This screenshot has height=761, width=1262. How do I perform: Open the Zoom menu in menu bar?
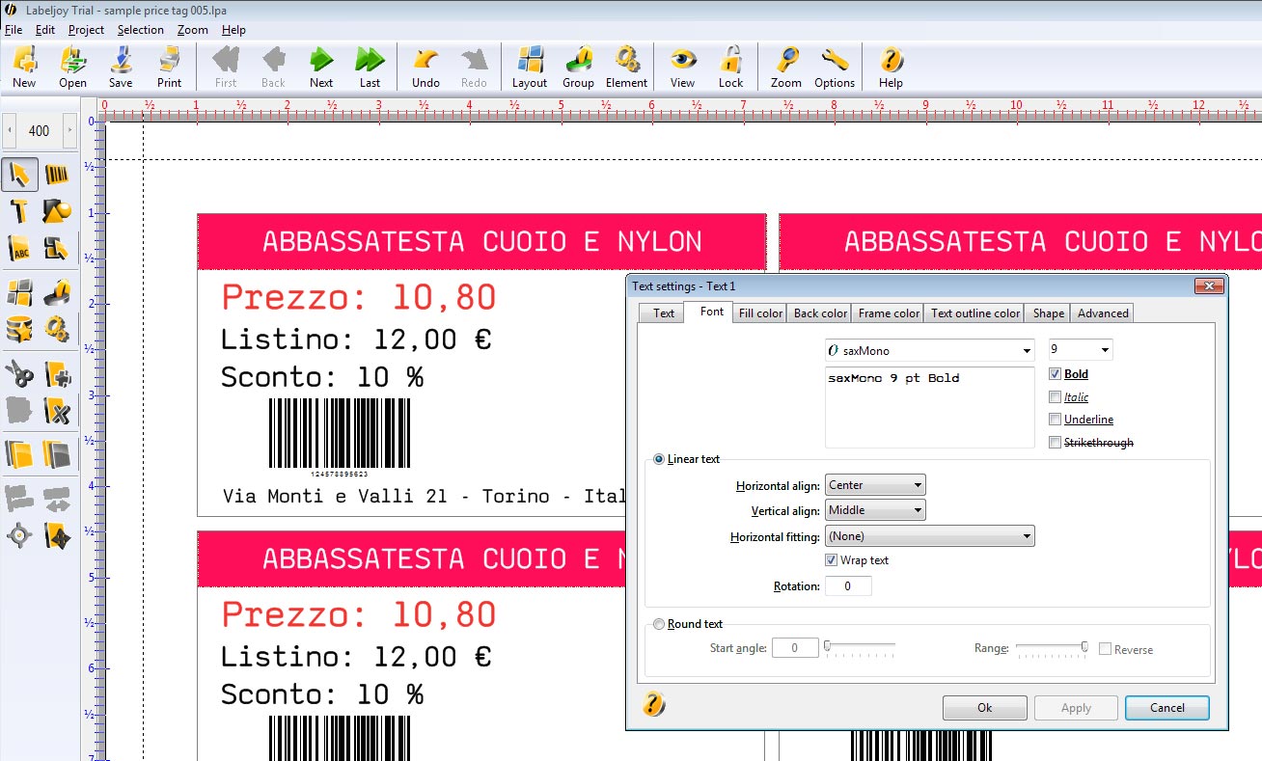point(193,30)
